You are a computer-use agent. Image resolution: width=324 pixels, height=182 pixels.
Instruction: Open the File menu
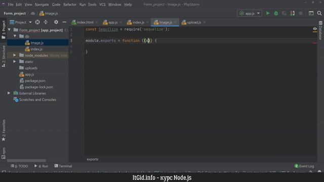[11, 5]
